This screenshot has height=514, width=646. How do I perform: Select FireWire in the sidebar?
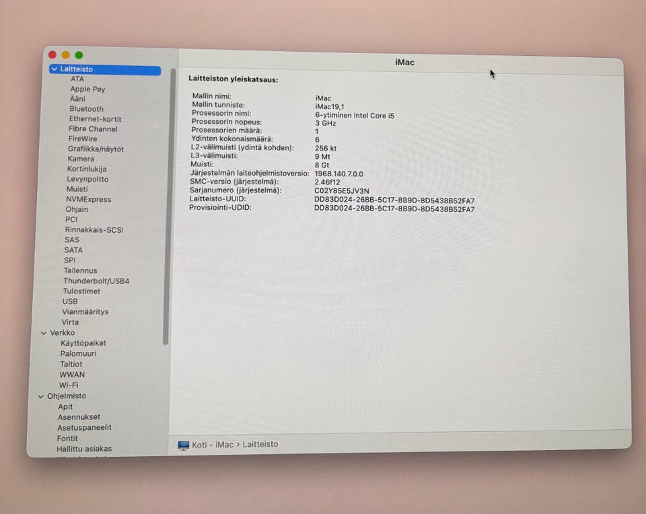coord(82,139)
